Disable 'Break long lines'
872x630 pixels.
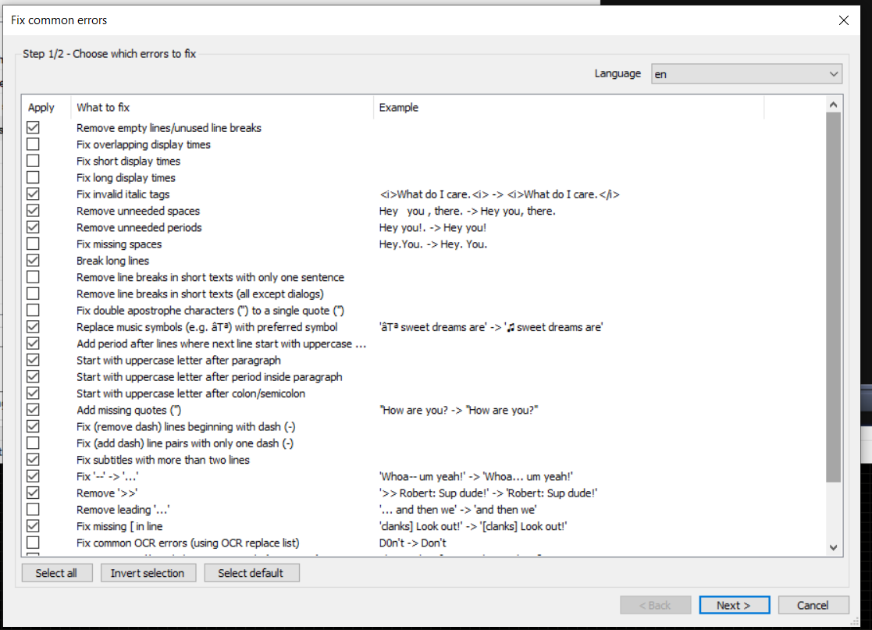pyautogui.click(x=34, y=260)
